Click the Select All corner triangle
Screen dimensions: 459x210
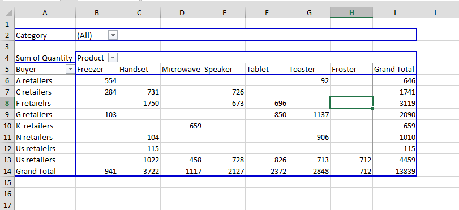tap(7, 12)
